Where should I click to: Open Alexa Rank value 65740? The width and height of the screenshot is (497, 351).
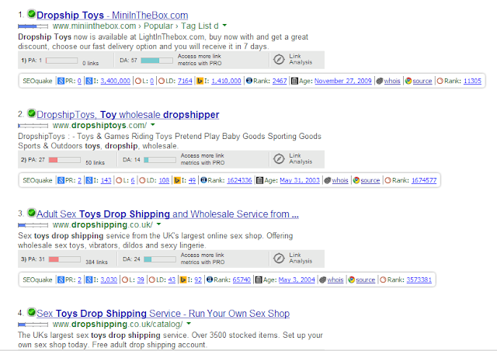click(x=242, y=280)
